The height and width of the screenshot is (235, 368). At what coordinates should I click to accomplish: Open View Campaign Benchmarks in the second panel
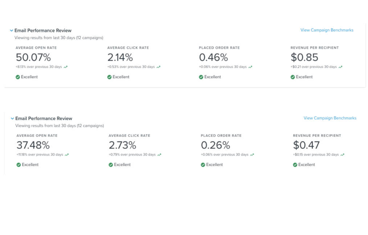tap(330, 118)
